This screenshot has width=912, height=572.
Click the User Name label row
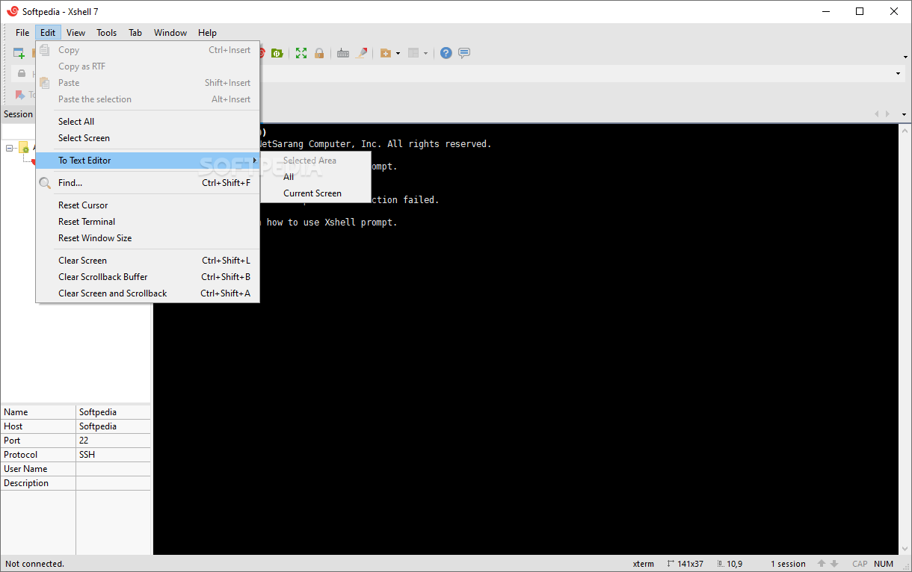(x=25, y=469)
